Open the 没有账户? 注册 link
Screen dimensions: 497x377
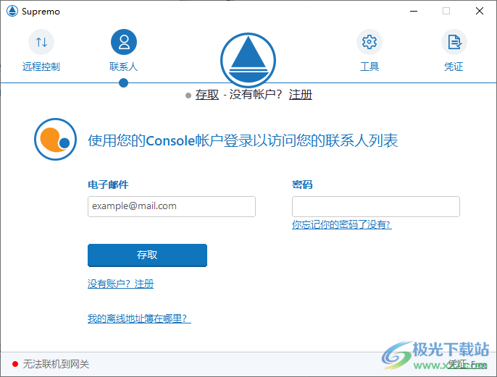click(x=121, y=284)
